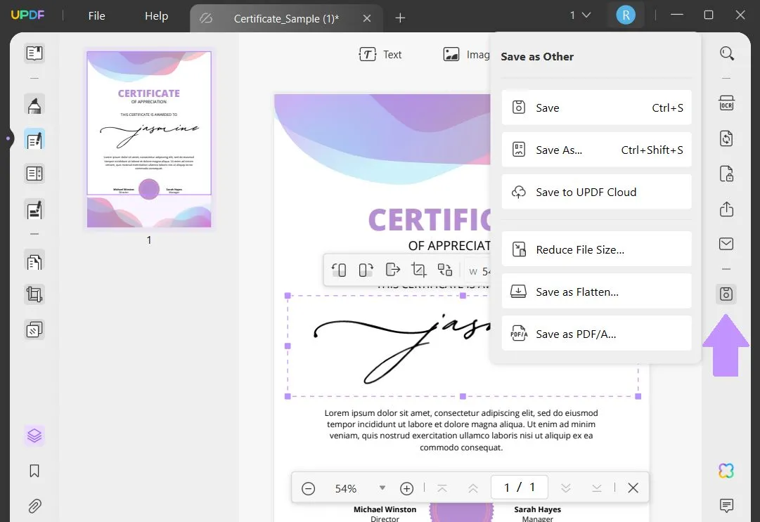
Task: Select the Edit PDF tool in sidebar
Action: point(34,141)
